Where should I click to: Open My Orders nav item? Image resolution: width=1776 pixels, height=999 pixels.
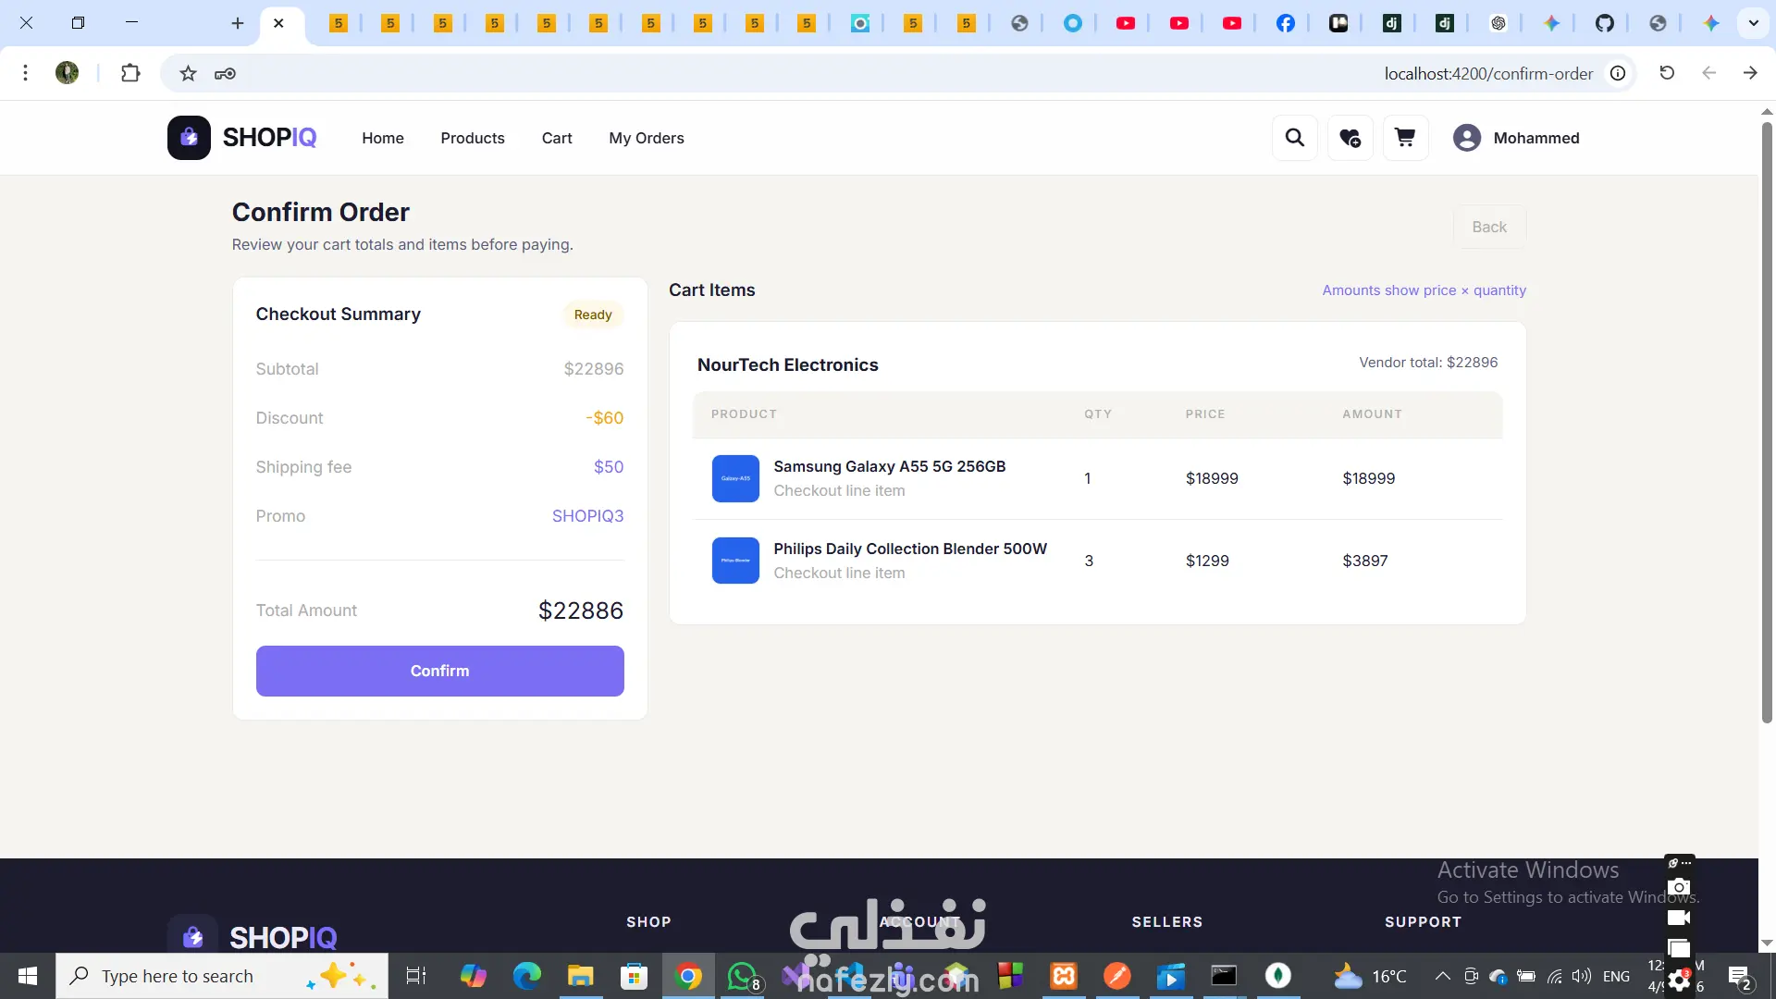click(646, 138)
